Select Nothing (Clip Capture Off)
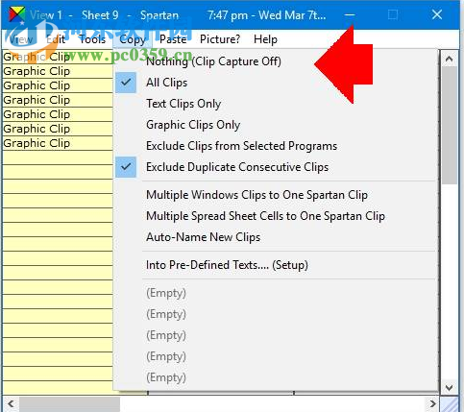464x412 pixels. (276, 61)
